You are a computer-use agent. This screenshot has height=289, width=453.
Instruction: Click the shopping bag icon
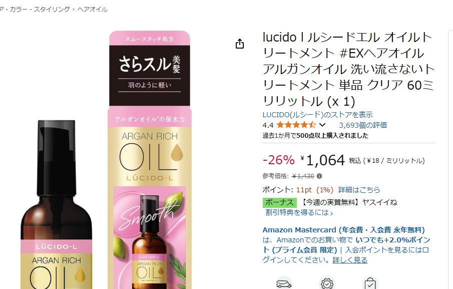point(370,283)
